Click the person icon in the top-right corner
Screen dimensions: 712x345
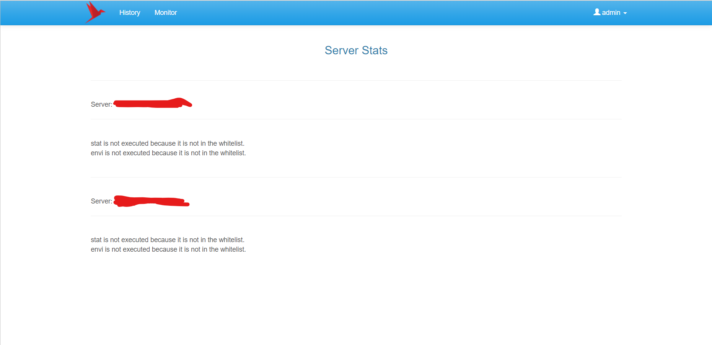[x=596, y=12]
